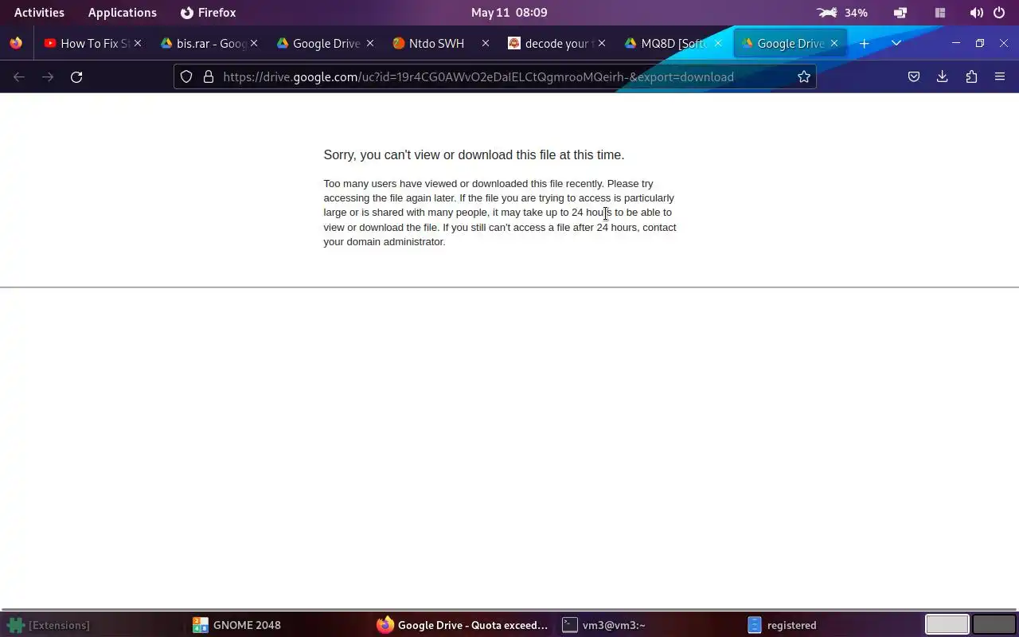Viewport: 1019px width, 637px height.
Task: Close the bis.rar tab
Action: 254,44
